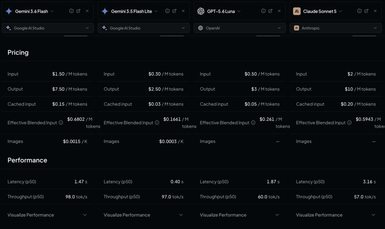Click Effective Blended Input info icon in GPT-5.6 Luna column
Screen dimensions: 385x229
pyautogui.click(x=253, y=123)
